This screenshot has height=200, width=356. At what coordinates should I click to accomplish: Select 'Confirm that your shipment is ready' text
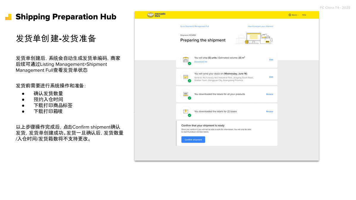point(203,125)
